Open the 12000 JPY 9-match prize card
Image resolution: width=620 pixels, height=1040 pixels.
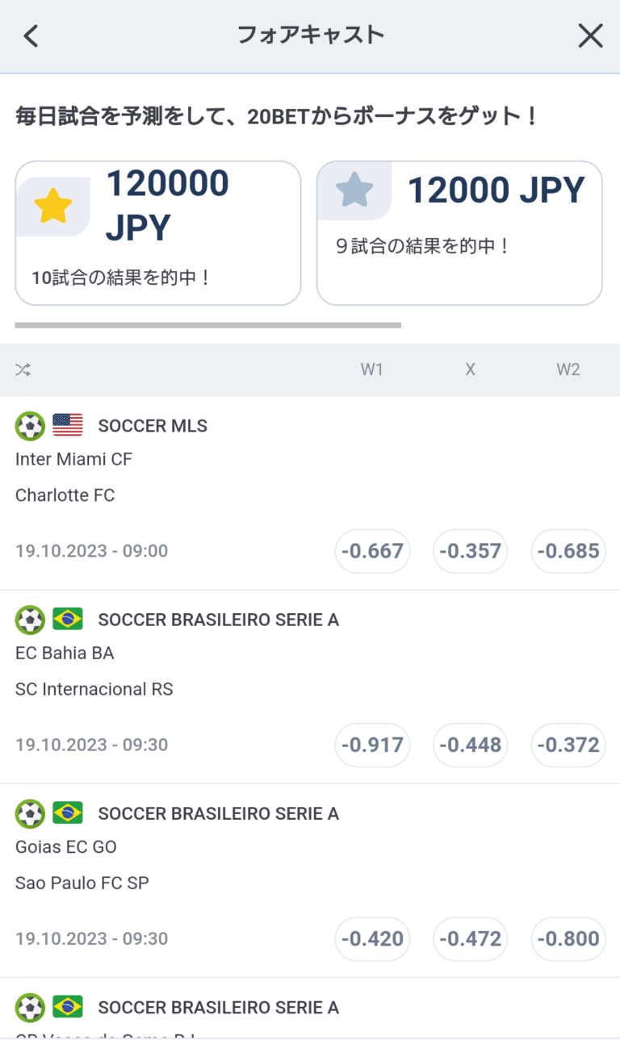459,233
